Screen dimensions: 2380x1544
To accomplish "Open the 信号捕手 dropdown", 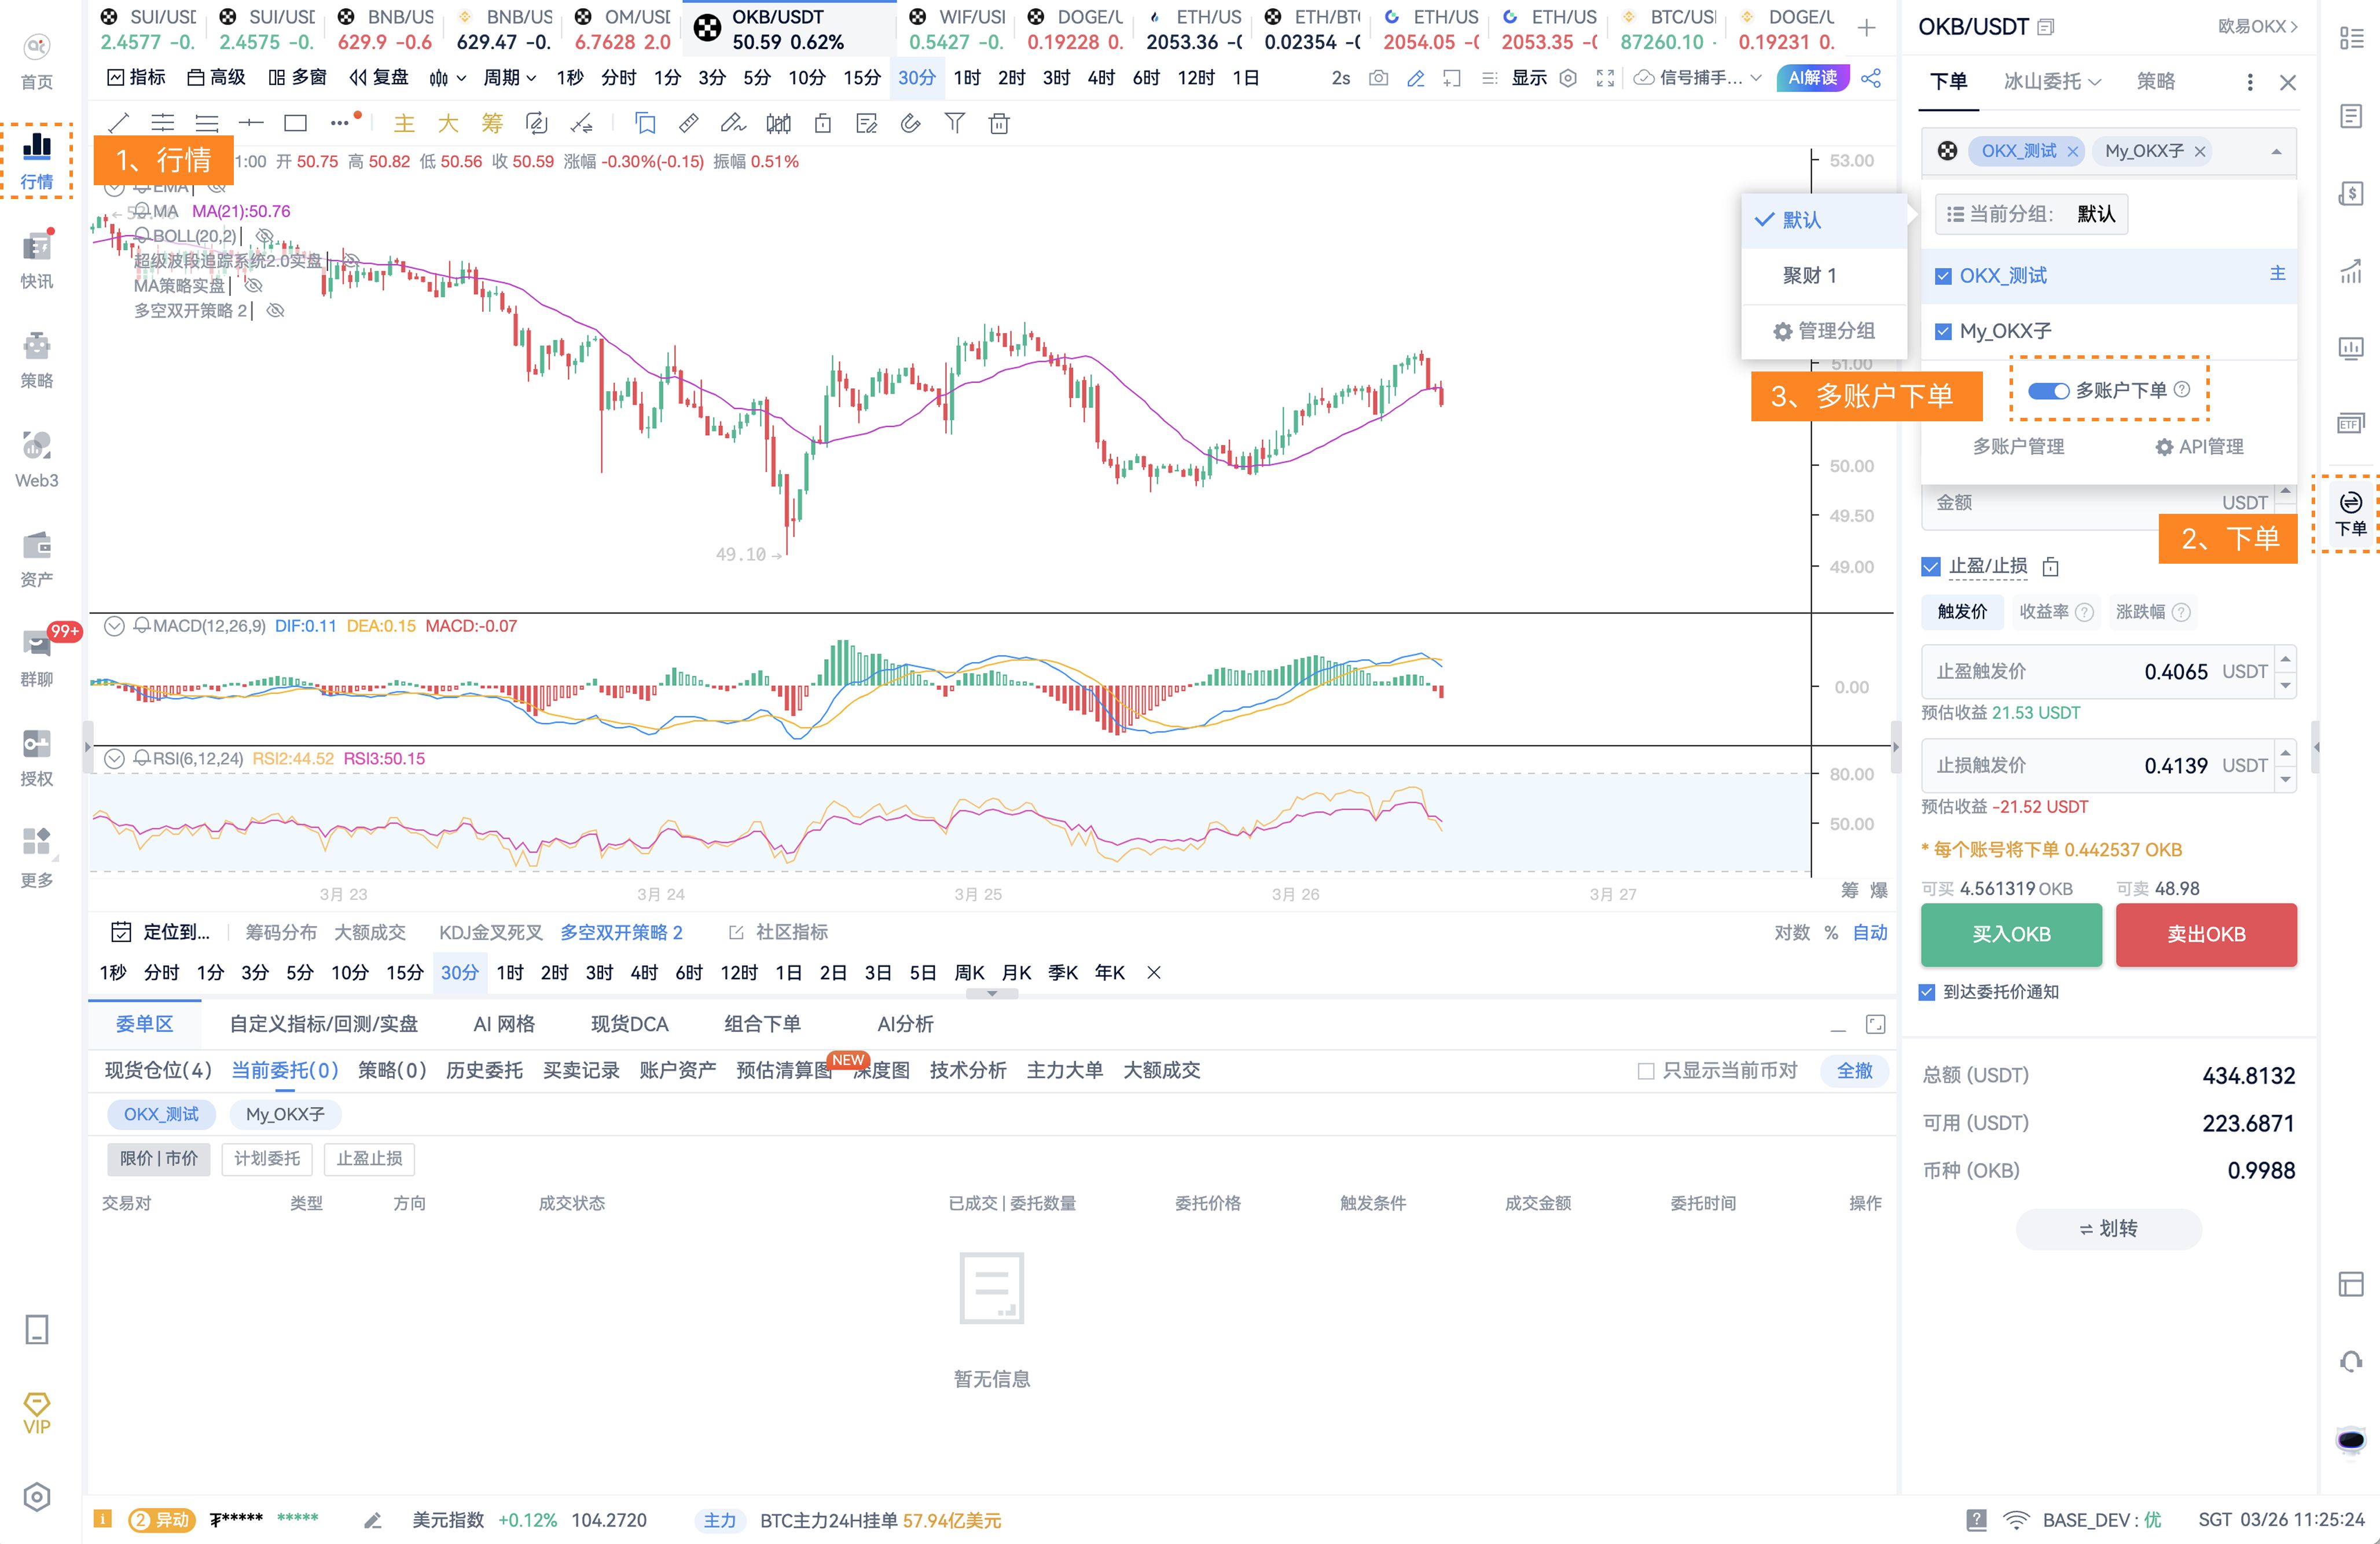I will tap(1698, 78).
